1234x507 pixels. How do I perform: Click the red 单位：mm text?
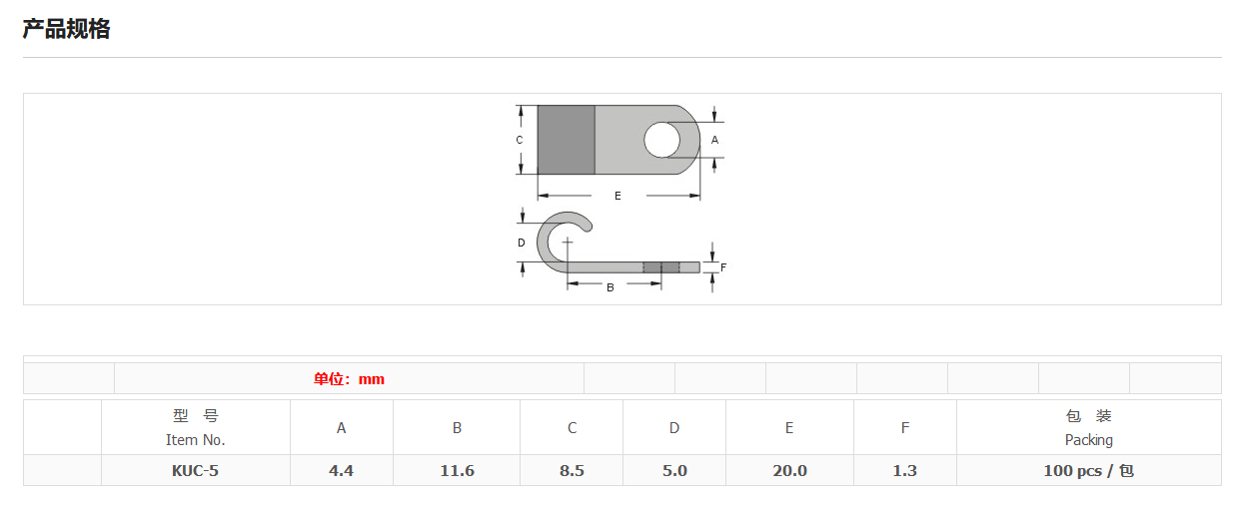[x=349, y=379]
